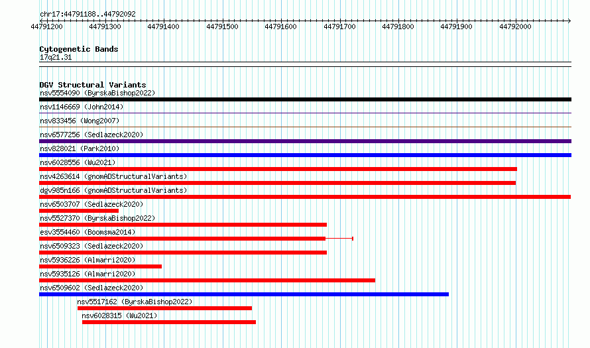Click the DGV Structural Variants track title
Viewport: 590px width, 348px height.
click(93, 85)
